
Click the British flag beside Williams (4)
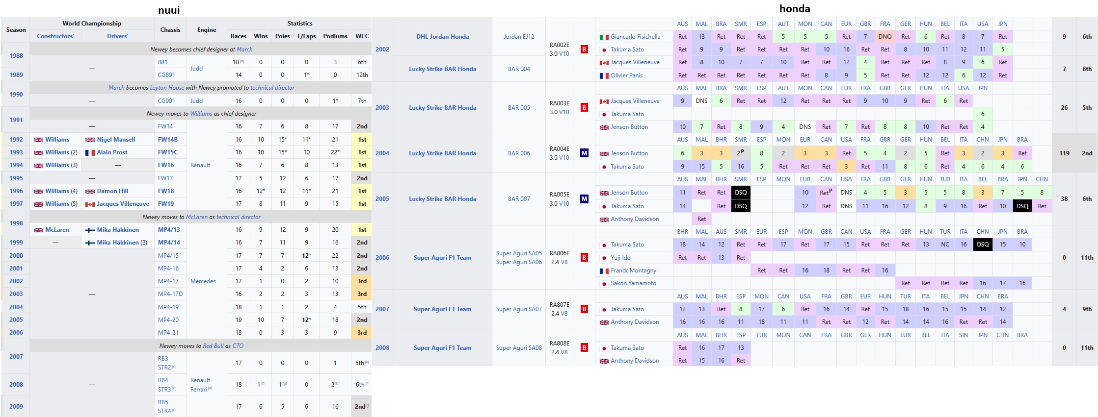pos(38,191)
